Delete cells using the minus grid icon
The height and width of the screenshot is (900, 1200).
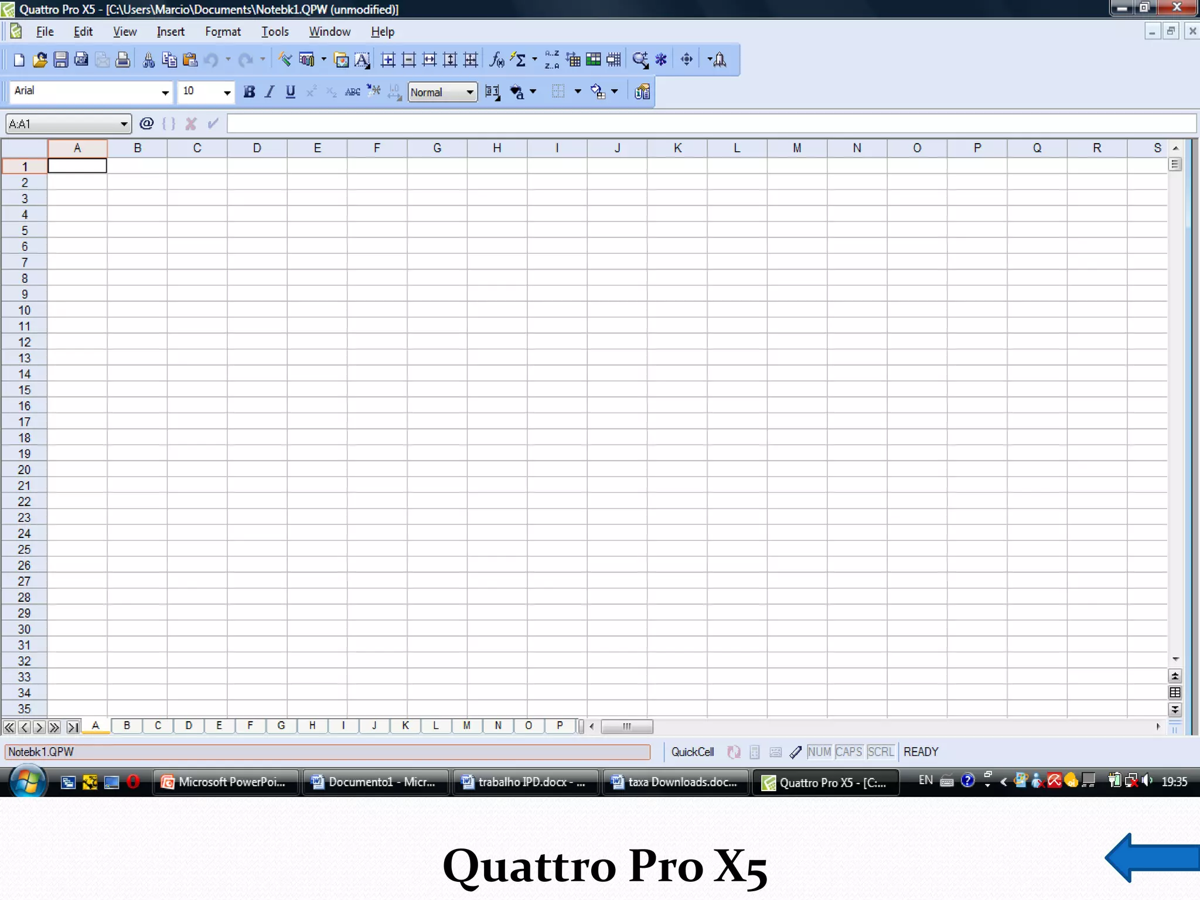(409, 60)
